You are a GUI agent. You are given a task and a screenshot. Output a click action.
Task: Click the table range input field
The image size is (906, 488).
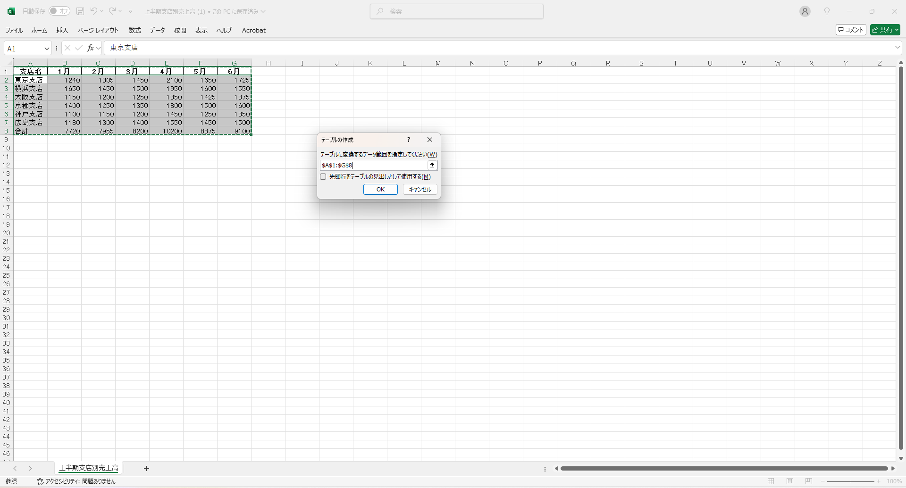(374, 165)
